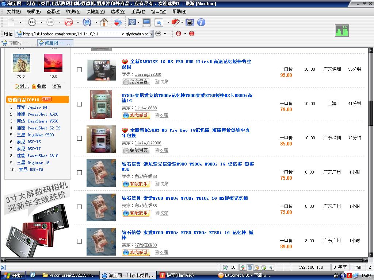Click the recycle bin icon in status bar

tap(225, 267)
